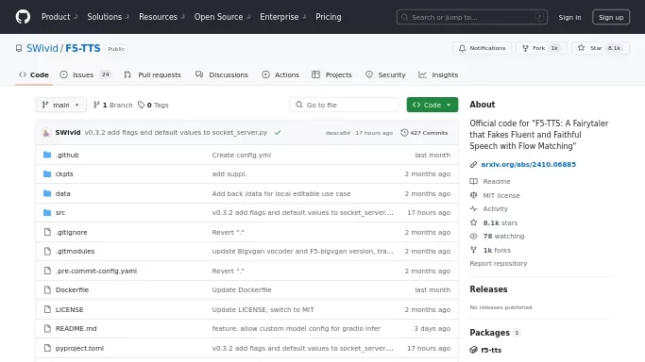Click the Go to file search field
Viewport: 645px width, 362px height.
345,105
